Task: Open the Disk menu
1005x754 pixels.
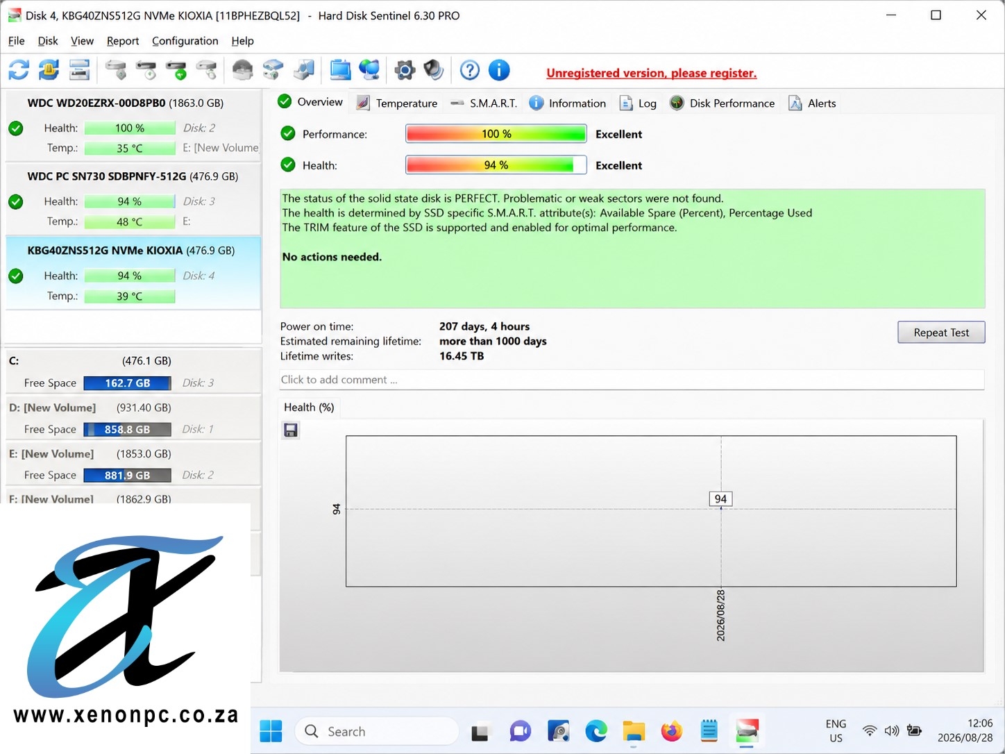Action: pyautogui.click(x=48, y=41)
